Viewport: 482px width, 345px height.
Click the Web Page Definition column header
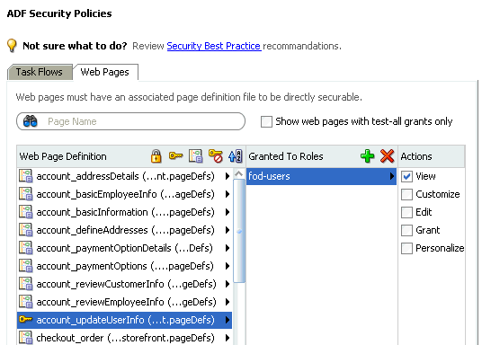point(63,156)
